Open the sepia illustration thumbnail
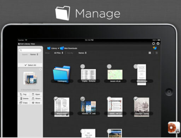This screenshot has width=181, height=138. click(x=142, y=107)
